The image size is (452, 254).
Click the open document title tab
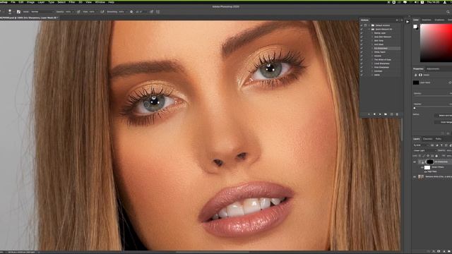(x=29, y=18)
